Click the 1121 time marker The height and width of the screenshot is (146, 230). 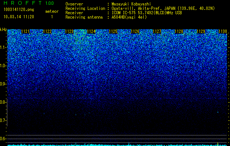(x=25, y=31)
